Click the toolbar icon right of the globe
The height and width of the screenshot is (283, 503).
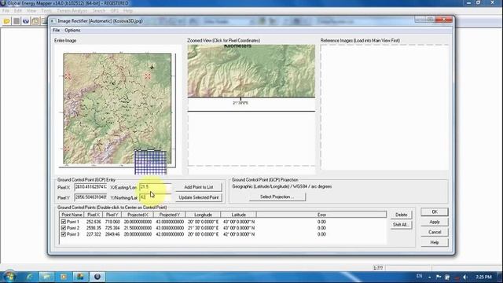35,21
